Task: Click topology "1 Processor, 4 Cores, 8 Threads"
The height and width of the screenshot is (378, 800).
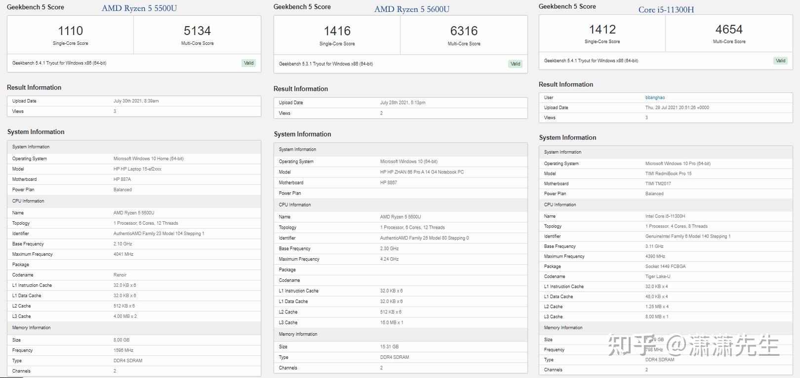Action: click(x=677, y=226)
